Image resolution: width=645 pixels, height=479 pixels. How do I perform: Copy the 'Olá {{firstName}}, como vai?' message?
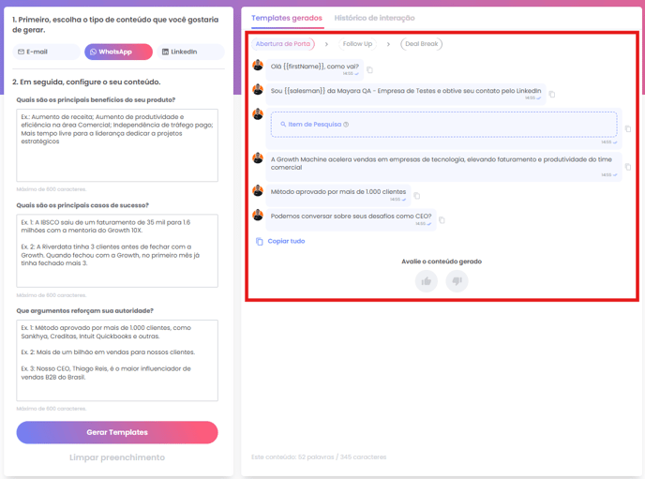[x=369, y=70]
